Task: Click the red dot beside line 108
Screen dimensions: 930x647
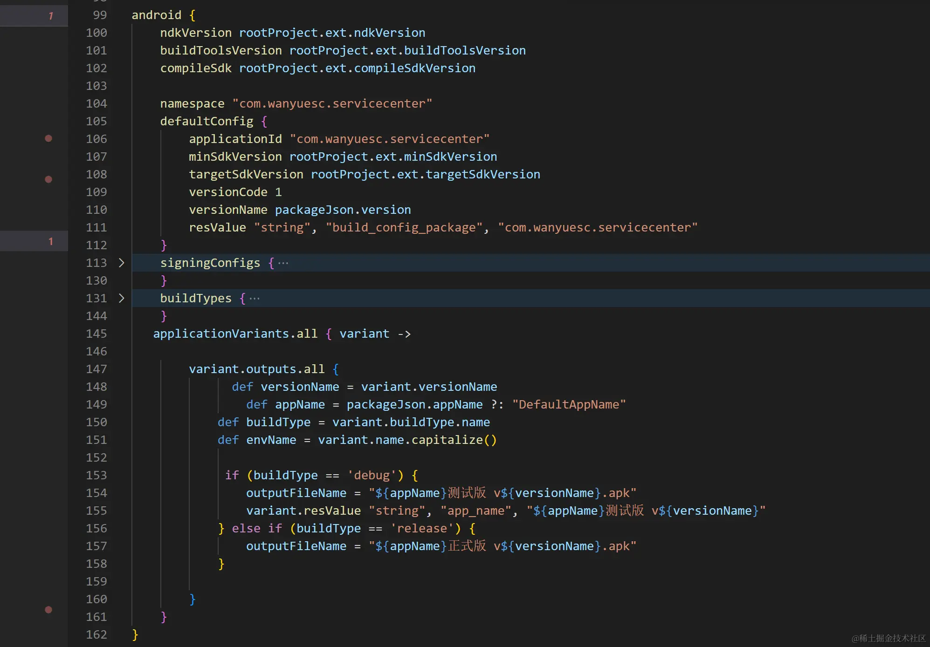Action: [48, 179]
